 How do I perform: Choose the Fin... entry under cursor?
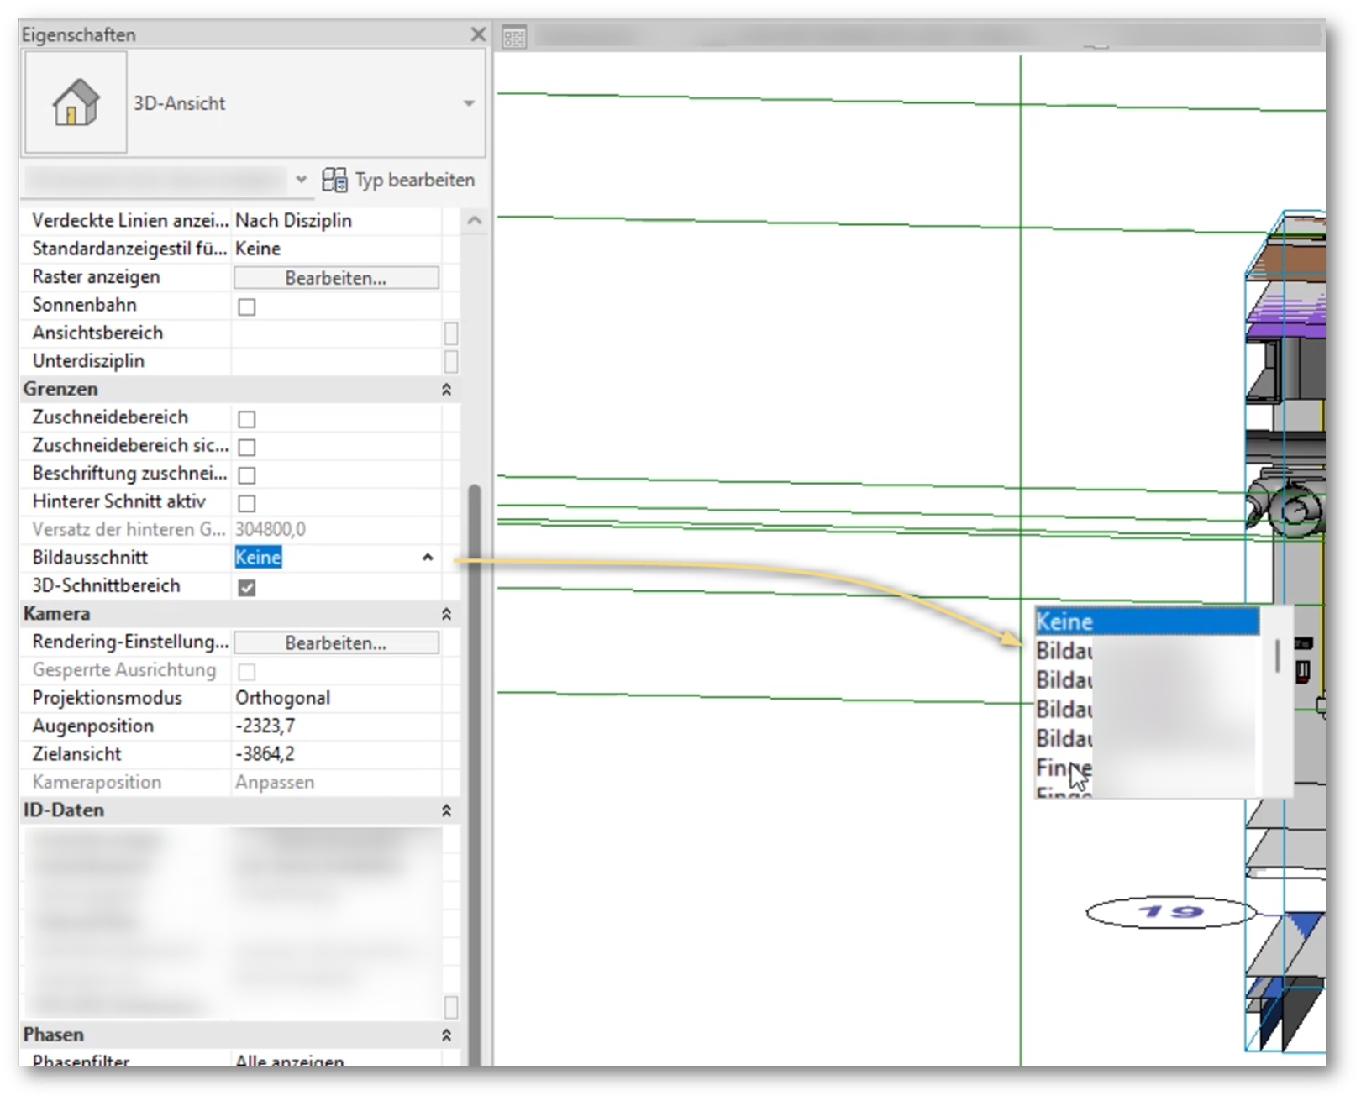coord(1147,768)
